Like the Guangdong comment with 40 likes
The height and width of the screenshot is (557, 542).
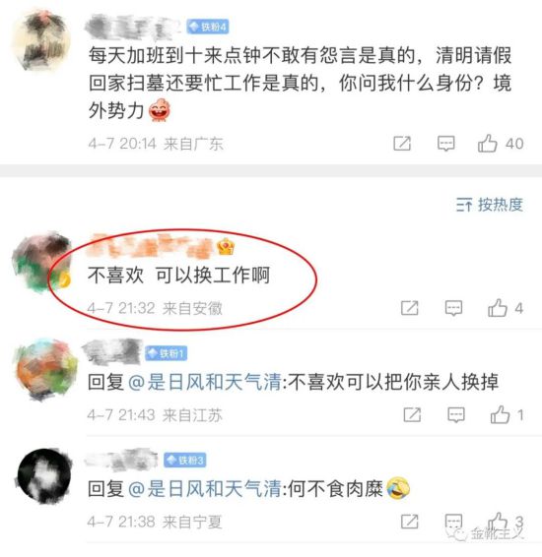click(487, 144)
